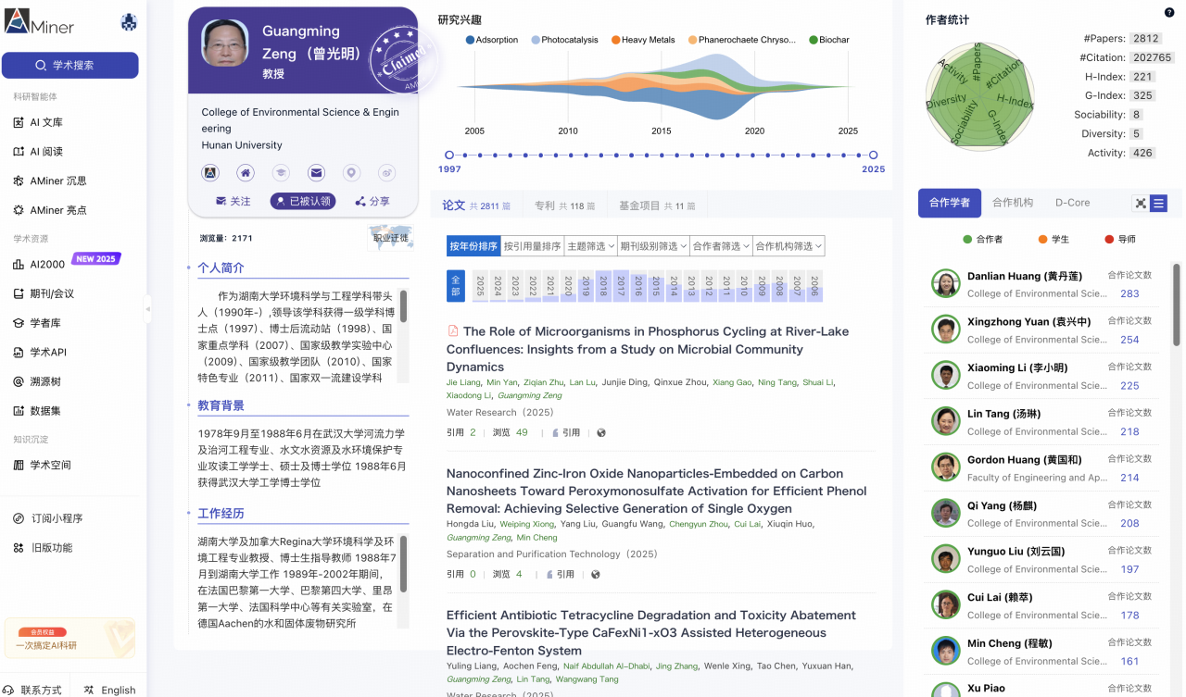Switch collaborator panel to network graph view

[1142, 202]
